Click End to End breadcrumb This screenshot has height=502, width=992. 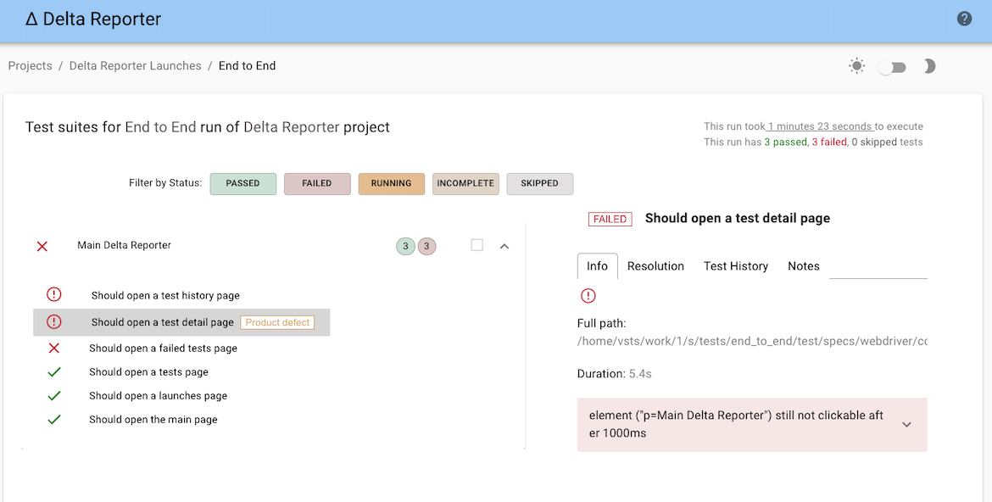[248, 66]
